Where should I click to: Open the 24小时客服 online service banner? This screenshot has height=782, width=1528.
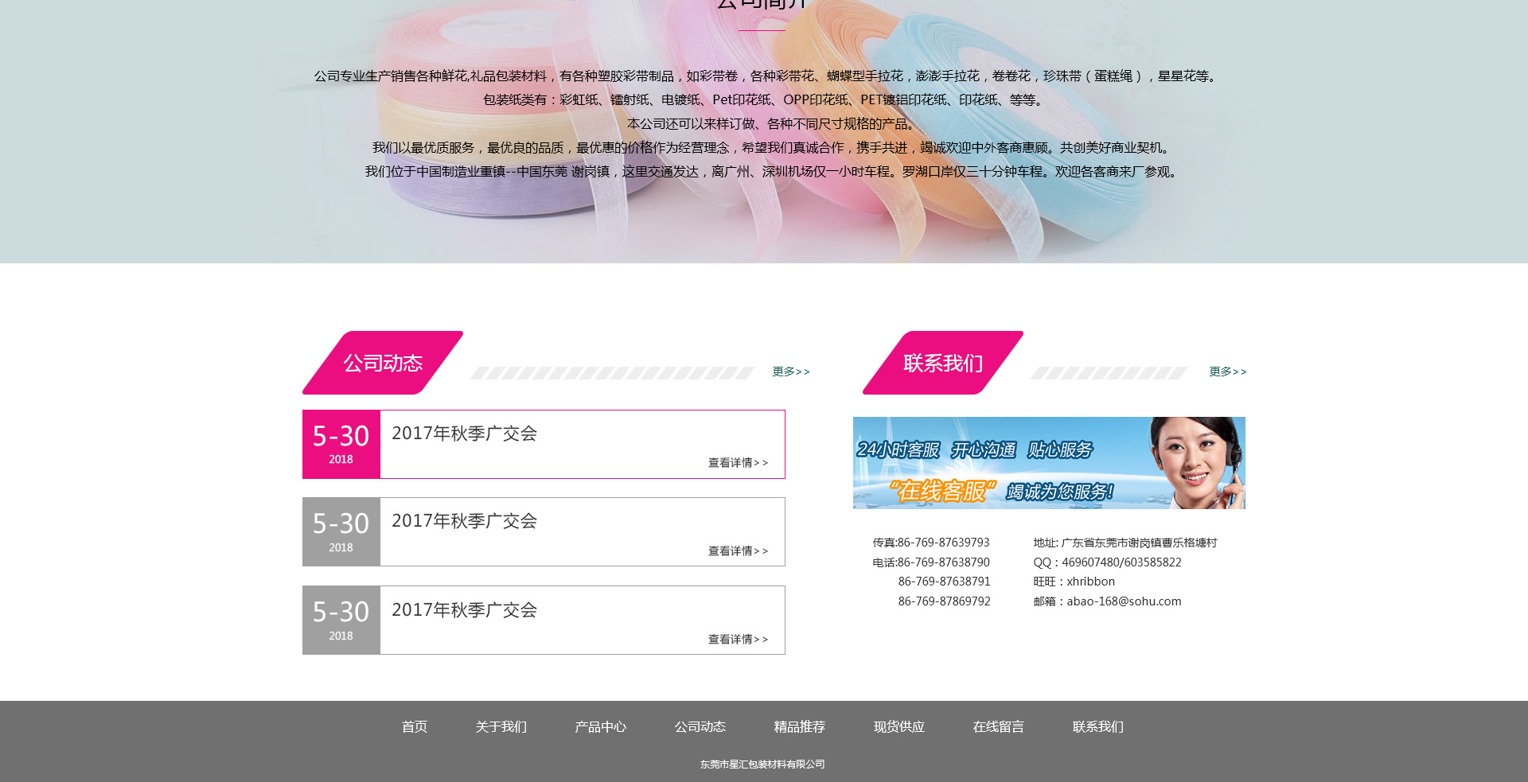pos(1049,463)
